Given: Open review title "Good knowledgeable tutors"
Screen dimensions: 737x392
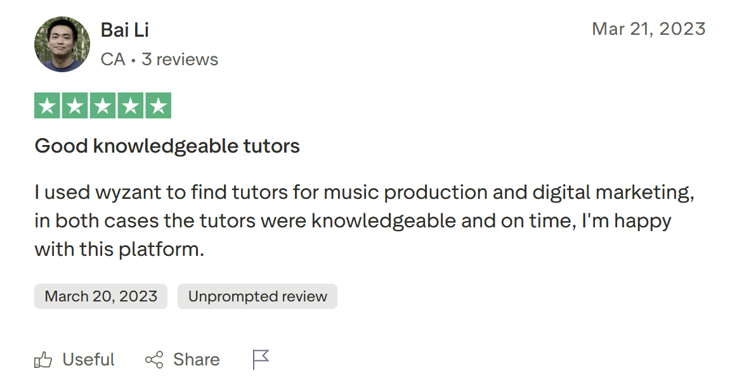Looking at the screenshot, I should pos(167,146).
